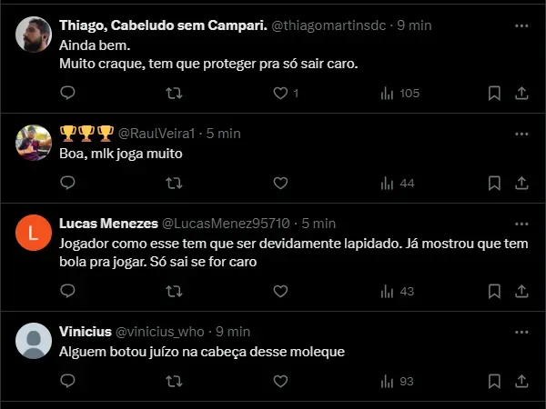546x409 pixels.
Task: Open more options on Thiago's tweet
Action: pyautogui.click(x=521, y=25)
